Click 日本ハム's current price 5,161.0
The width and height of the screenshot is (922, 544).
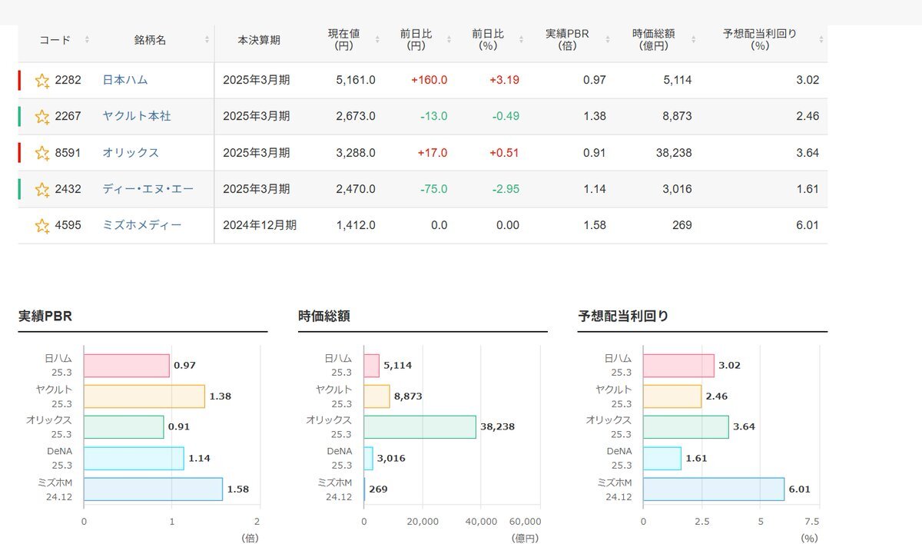coord(356,80)
